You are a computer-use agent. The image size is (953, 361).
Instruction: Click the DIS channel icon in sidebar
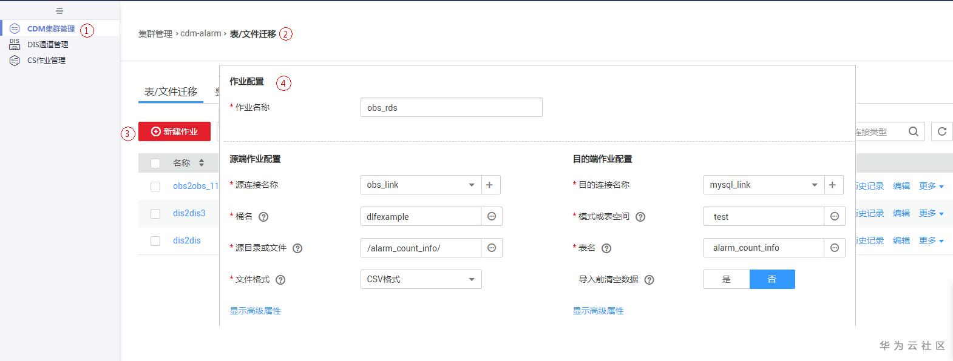tap(15, 44)
